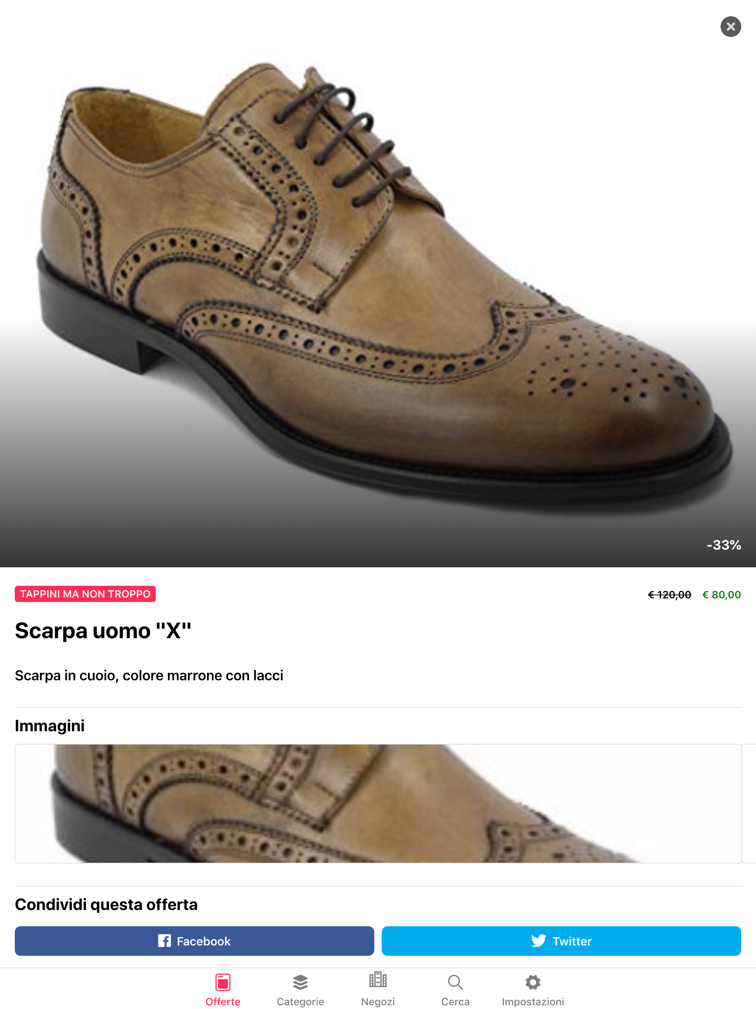Click the Facebook logo icon
This screenshot has height=1009, width=756.
click(x=164, y=941)
